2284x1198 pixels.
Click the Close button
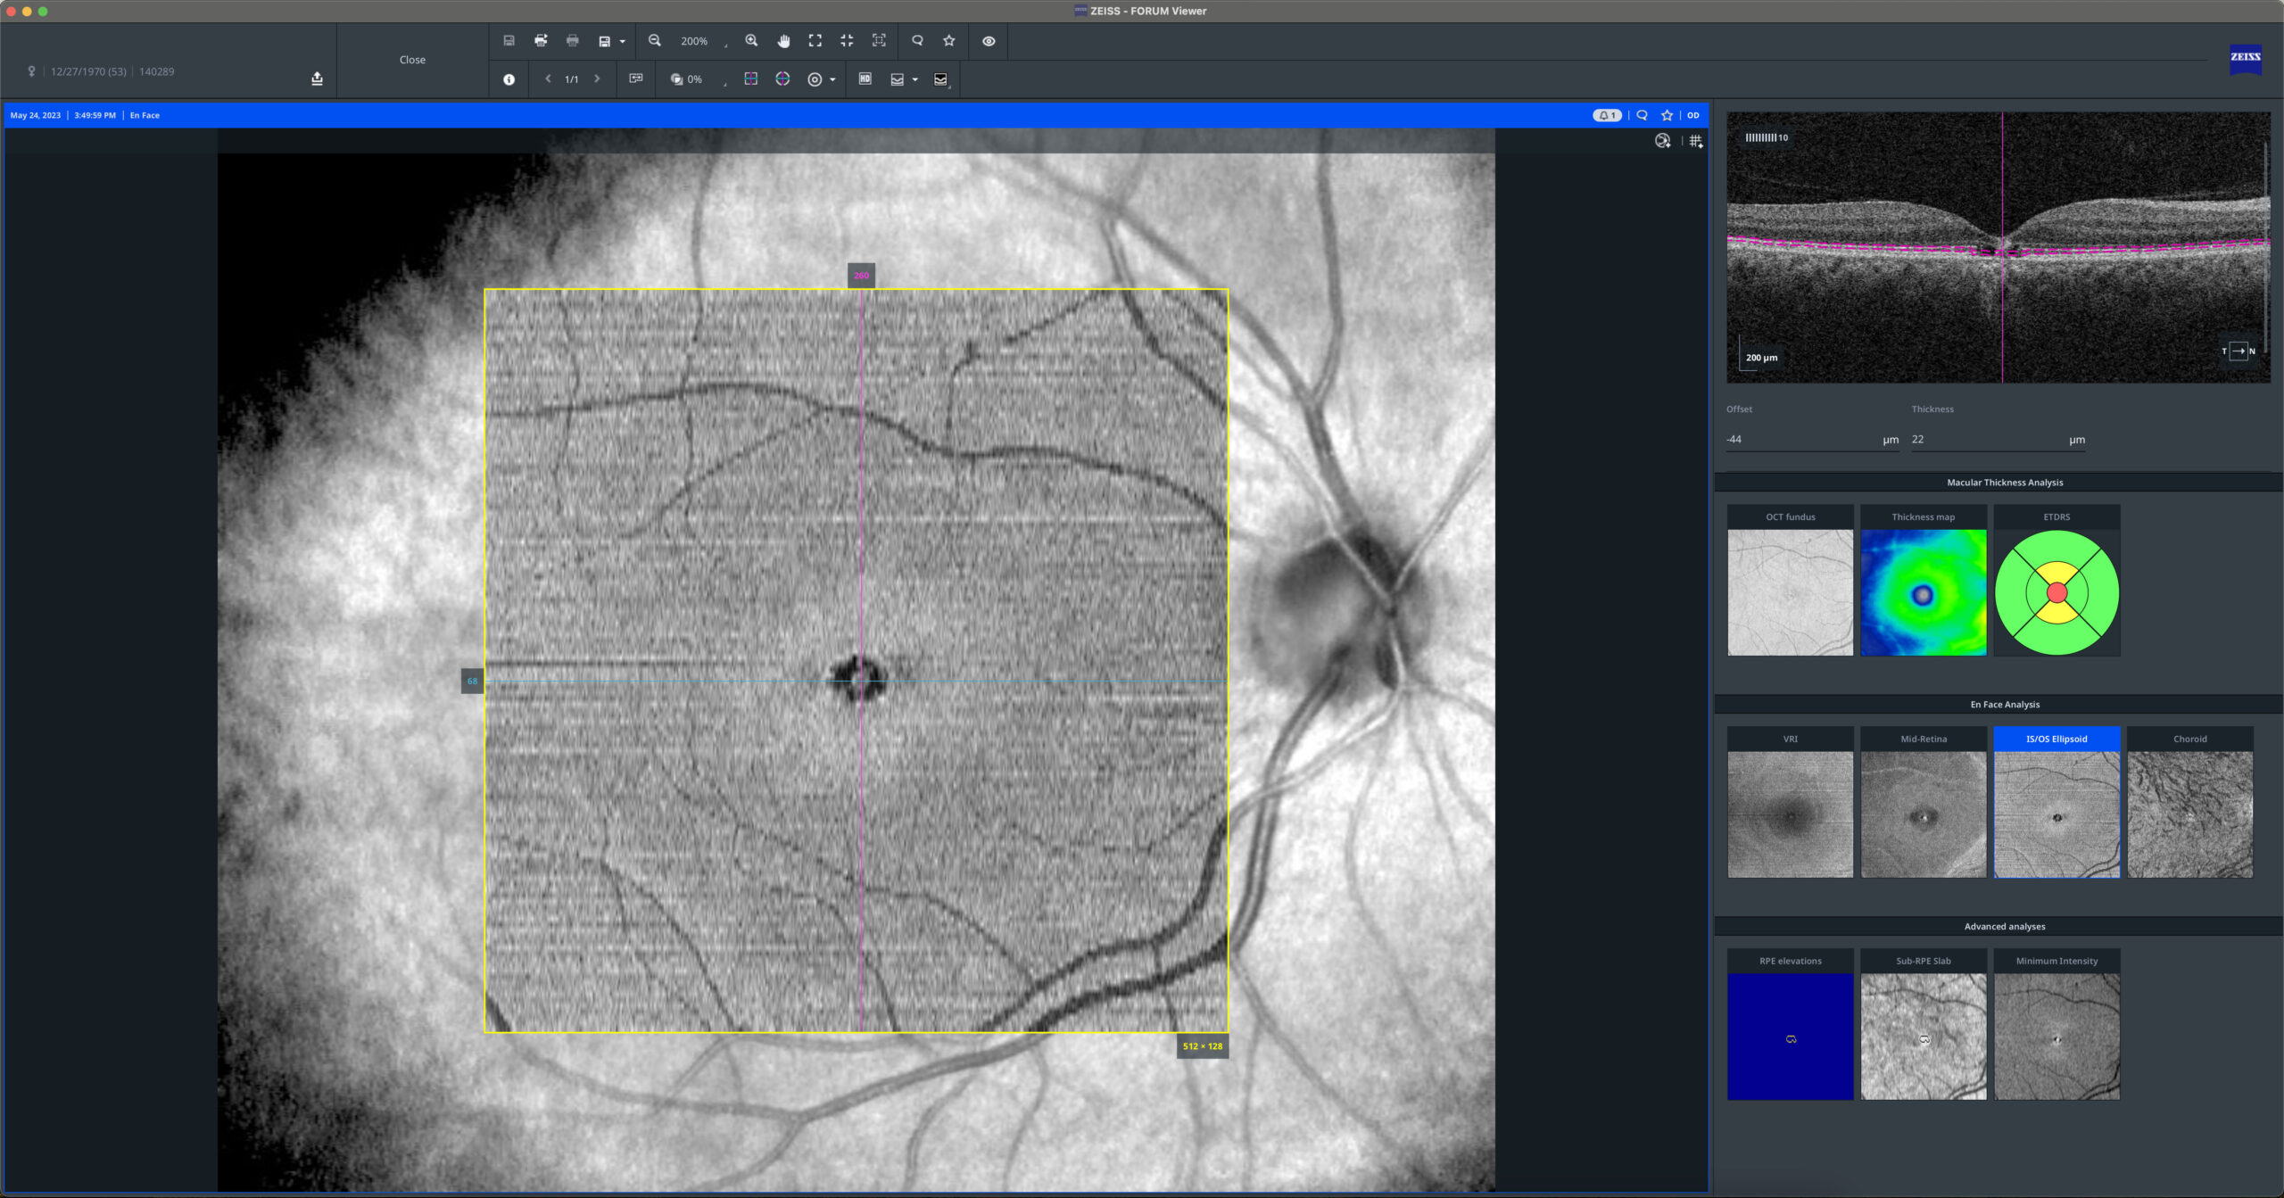pyautogui.click(x=412, y=60)
